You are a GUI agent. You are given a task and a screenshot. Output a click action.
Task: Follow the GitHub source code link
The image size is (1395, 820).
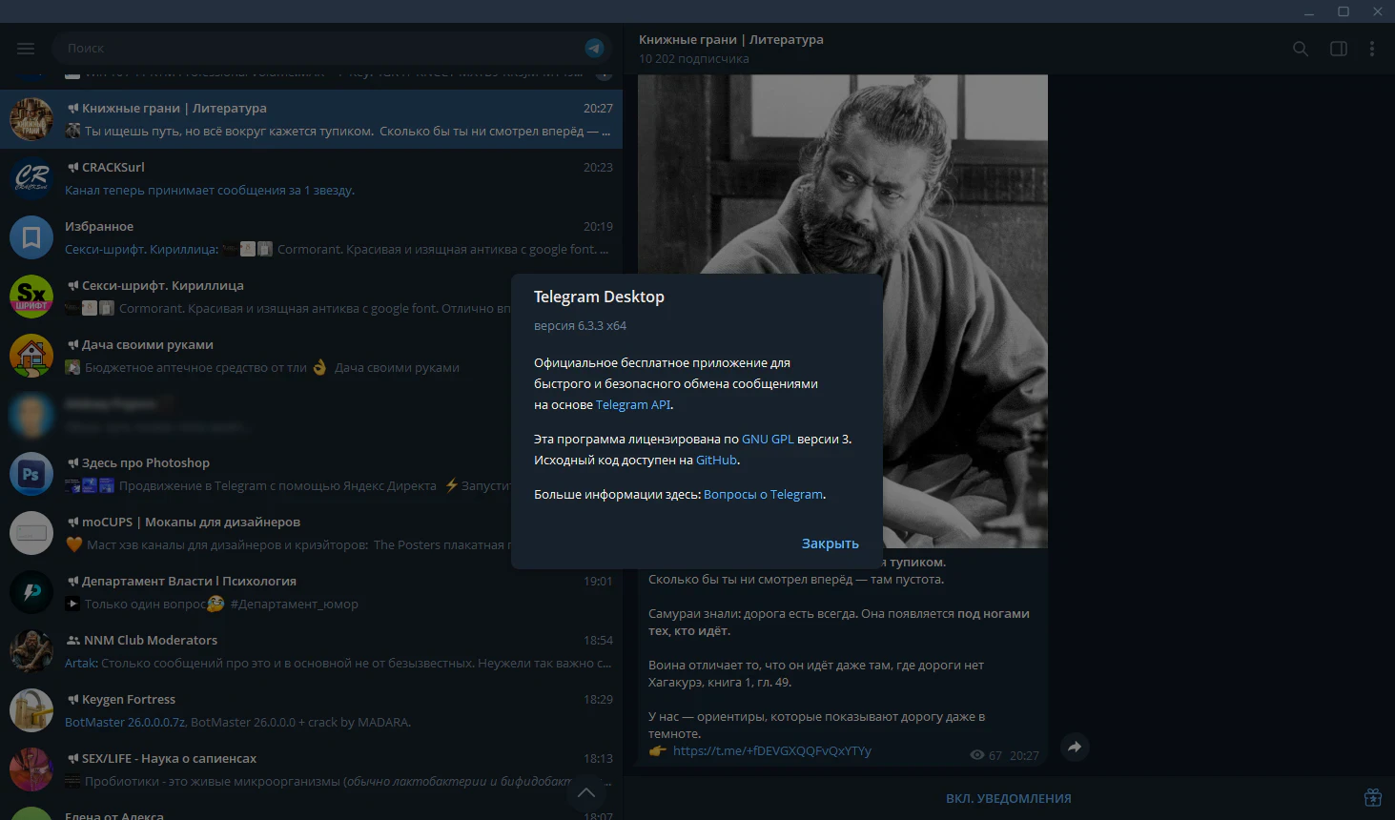tap(716, 461)
